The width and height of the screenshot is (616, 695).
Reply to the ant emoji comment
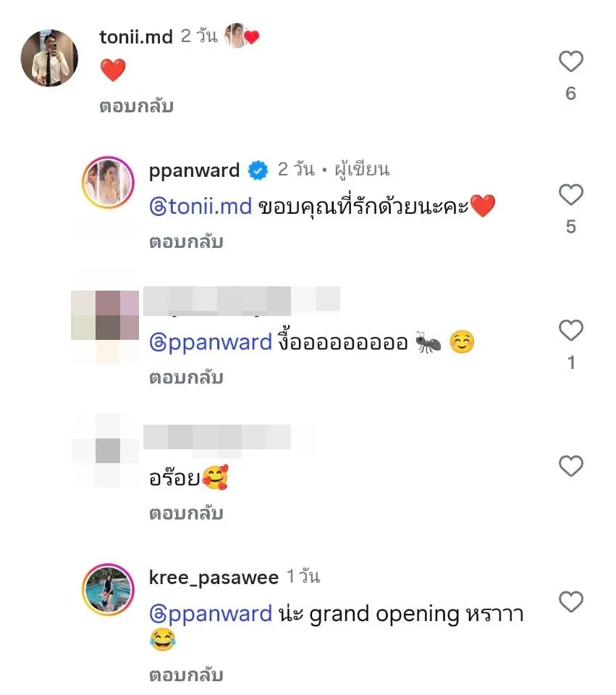click(186, 378)
